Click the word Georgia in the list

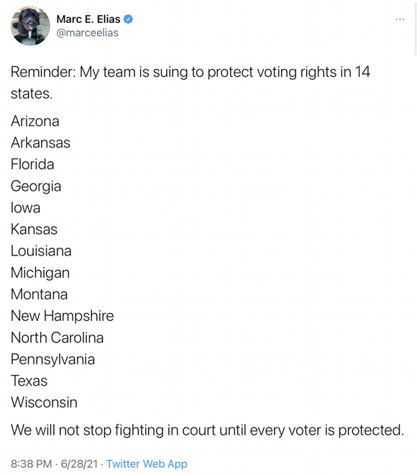point(36,186)
